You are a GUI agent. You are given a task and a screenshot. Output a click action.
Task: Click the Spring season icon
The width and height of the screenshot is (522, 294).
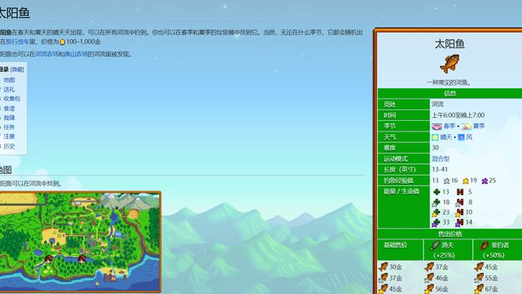[436, 127]
